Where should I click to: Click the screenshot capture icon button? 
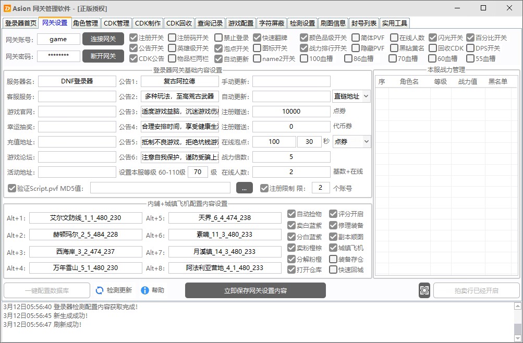point(424,290)
